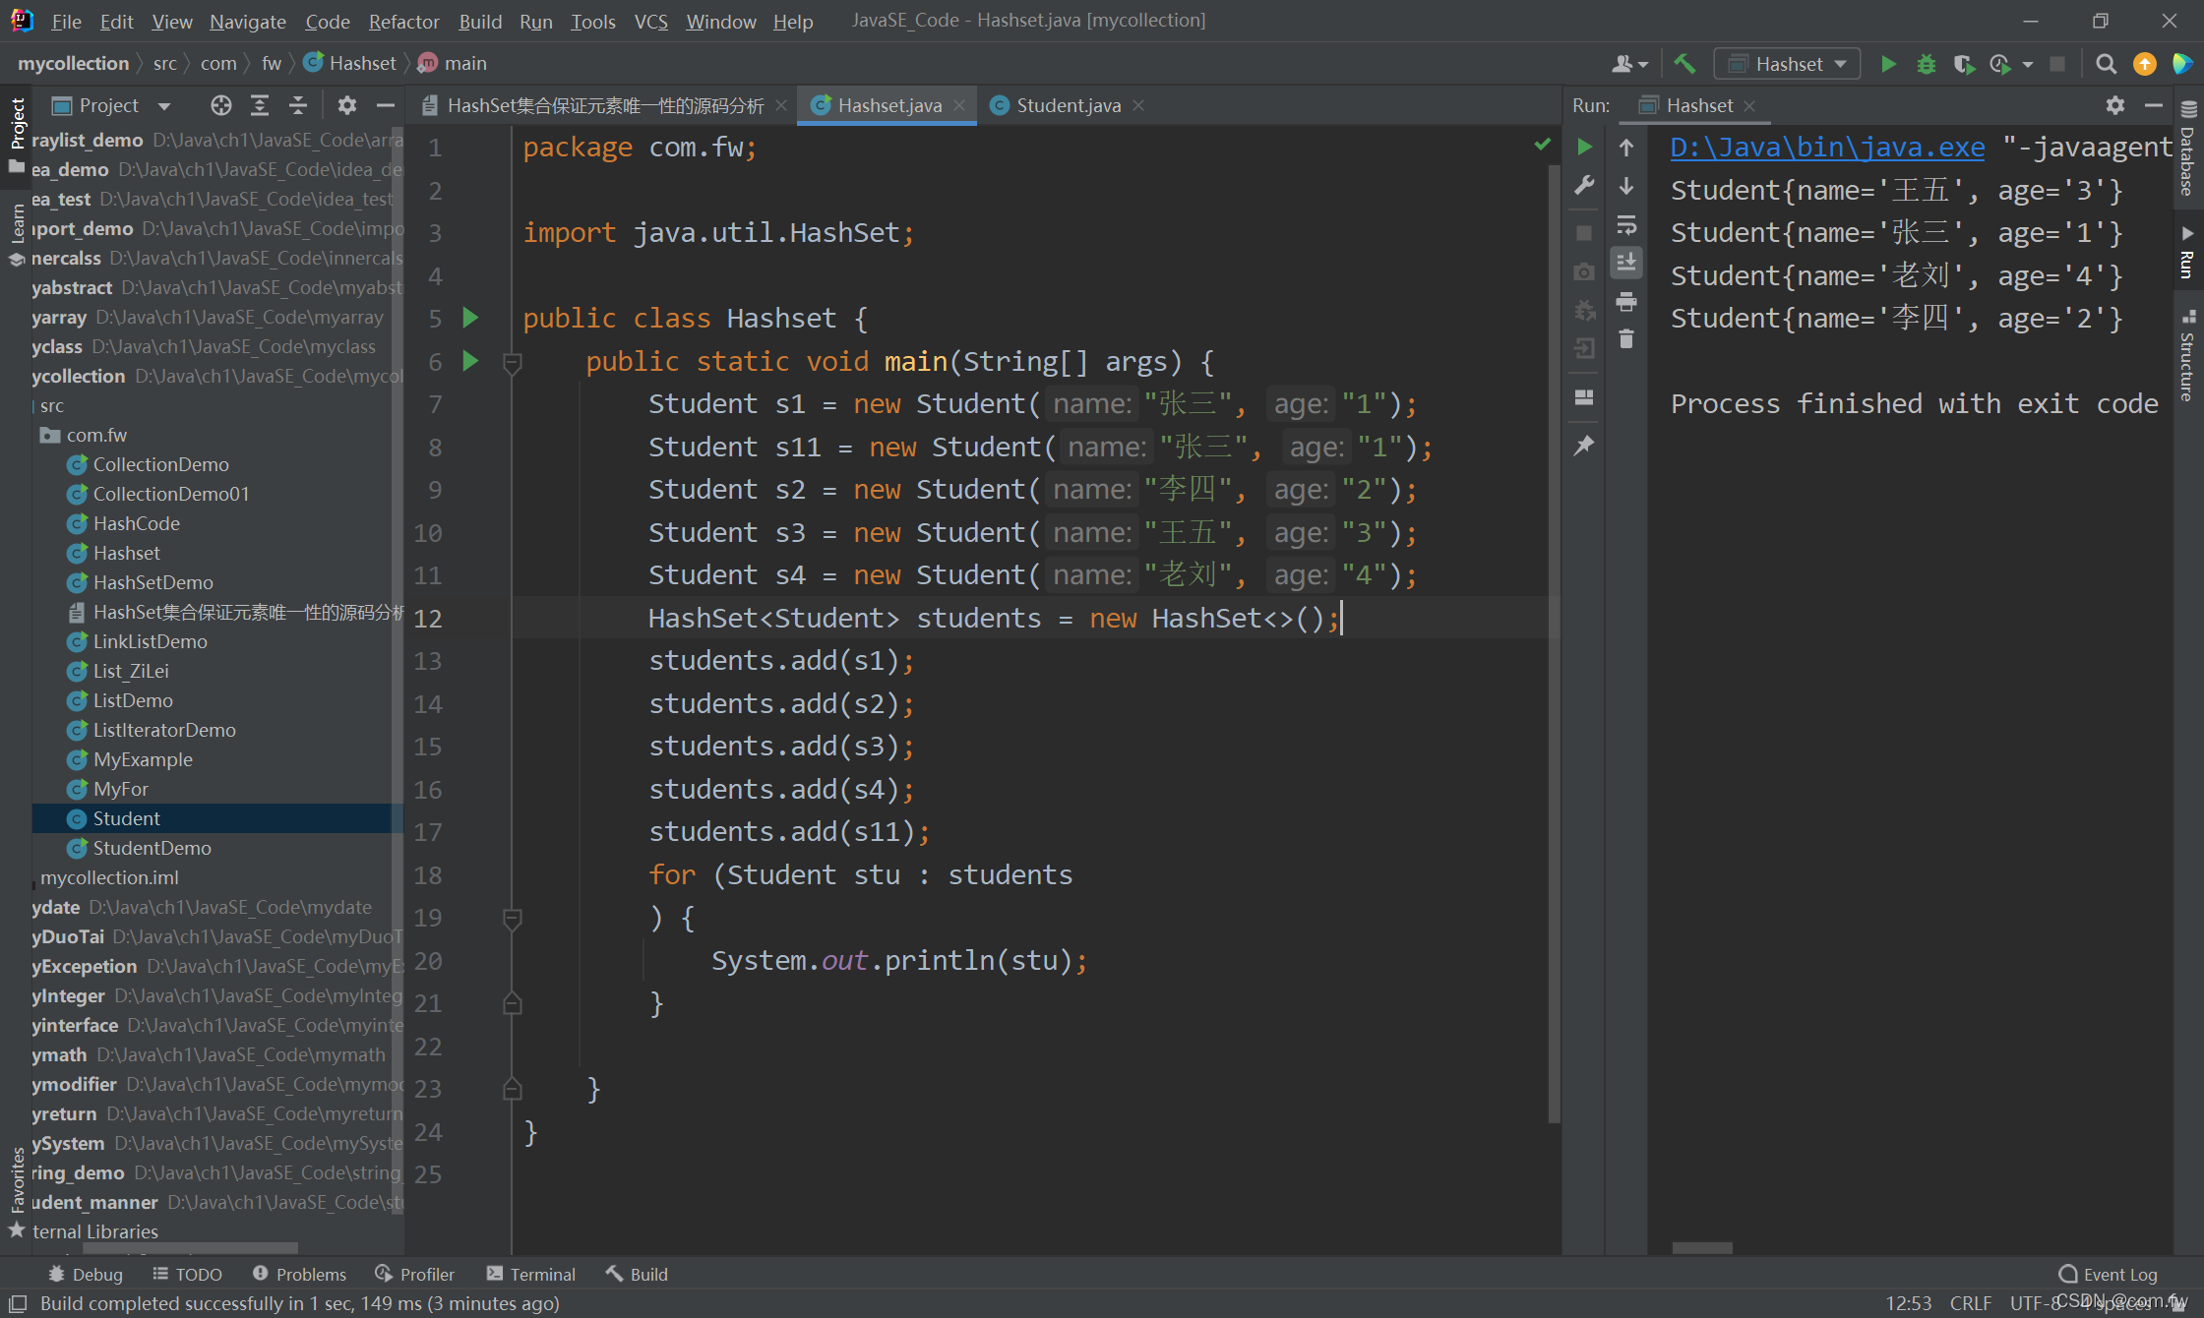Open the Hashset run configuration dropdown
The height and width of the screenshot is (1318, 2204).
point(1788,64)
